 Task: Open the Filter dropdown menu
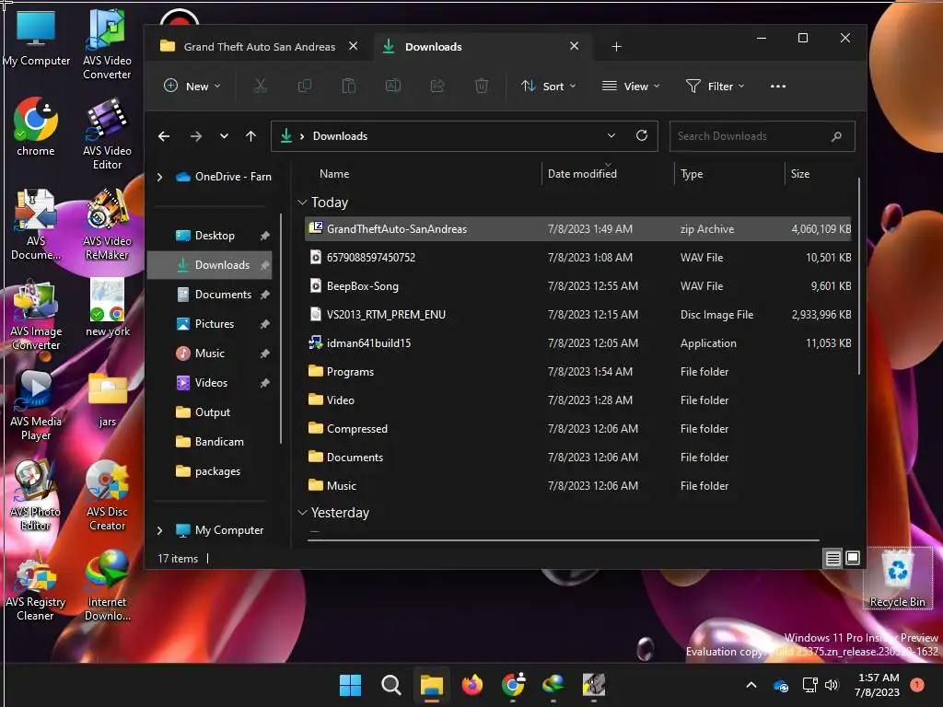tap(716, 86)
